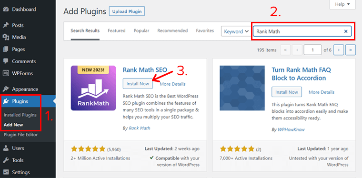View More Details for Rank Math SEO

[173, 84]
